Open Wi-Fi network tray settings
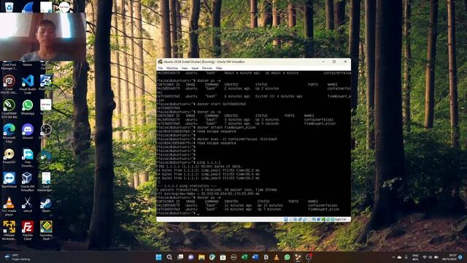The height and width of the screenshot is (263, 467). pyautogui.click(x=425, y=257)
